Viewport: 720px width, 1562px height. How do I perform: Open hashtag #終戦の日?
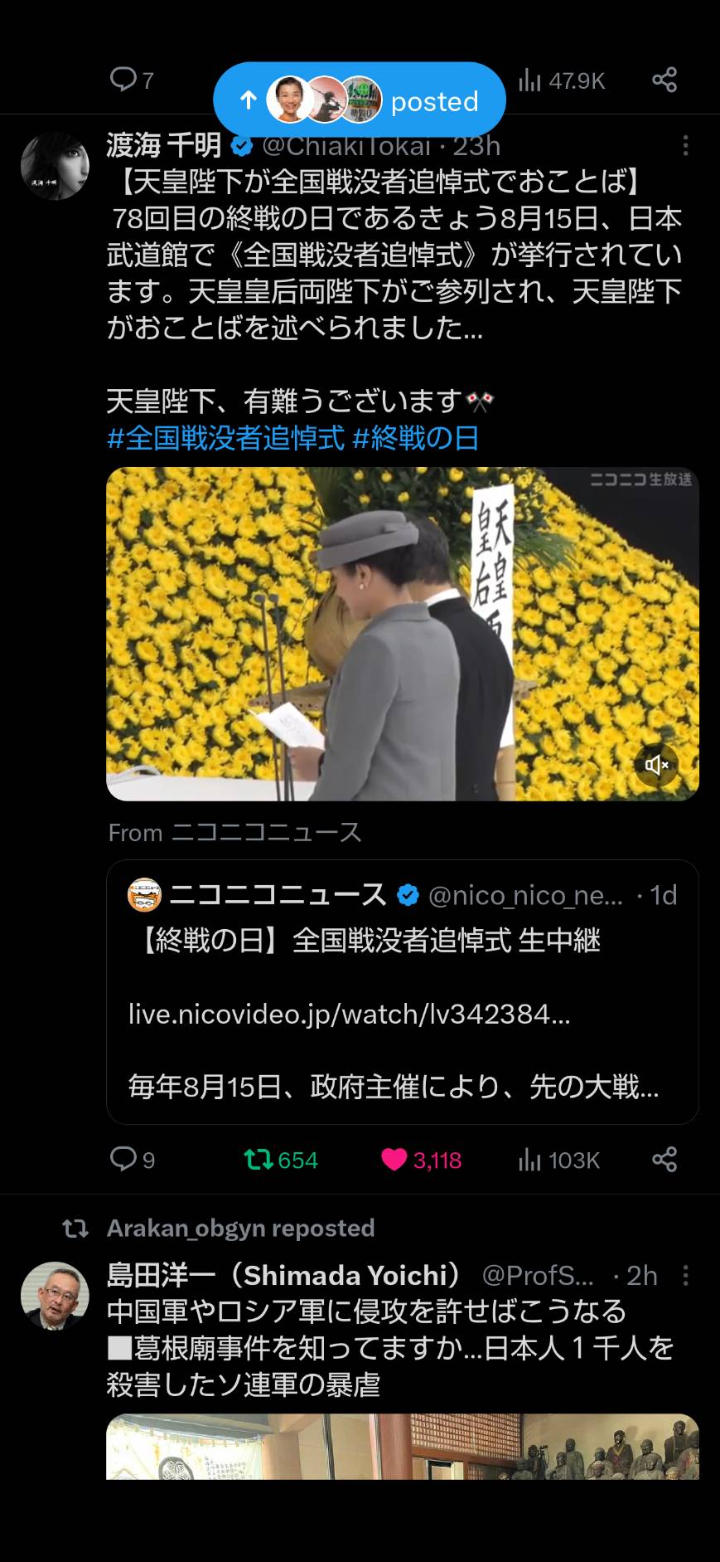pos(416,438)
